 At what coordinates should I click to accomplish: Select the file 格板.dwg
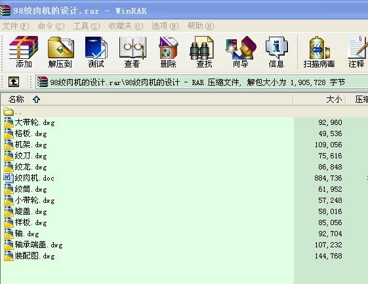coord(31,133)
